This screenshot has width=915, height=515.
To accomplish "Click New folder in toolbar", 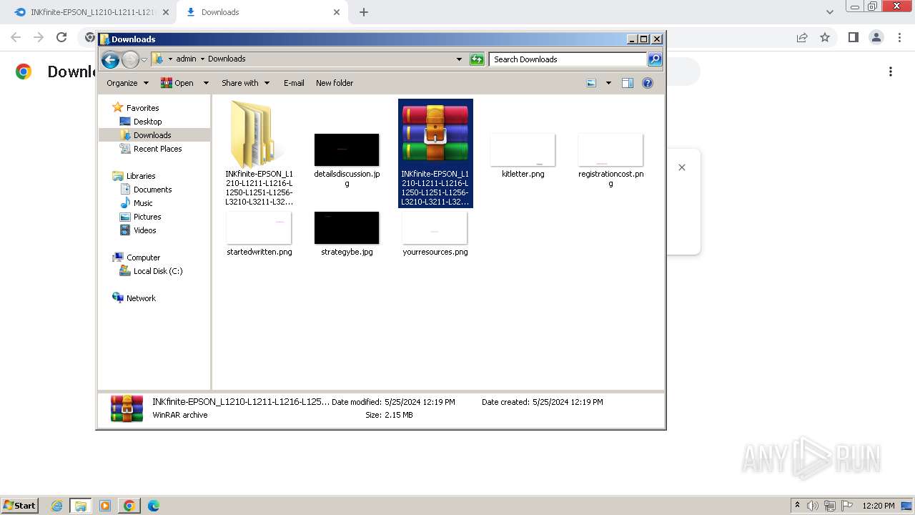I will coord(335,83).
